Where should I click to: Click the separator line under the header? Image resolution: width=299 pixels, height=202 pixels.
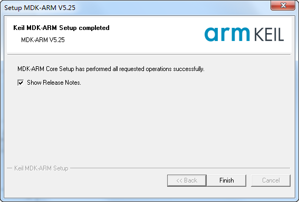(x=149, y=54)
